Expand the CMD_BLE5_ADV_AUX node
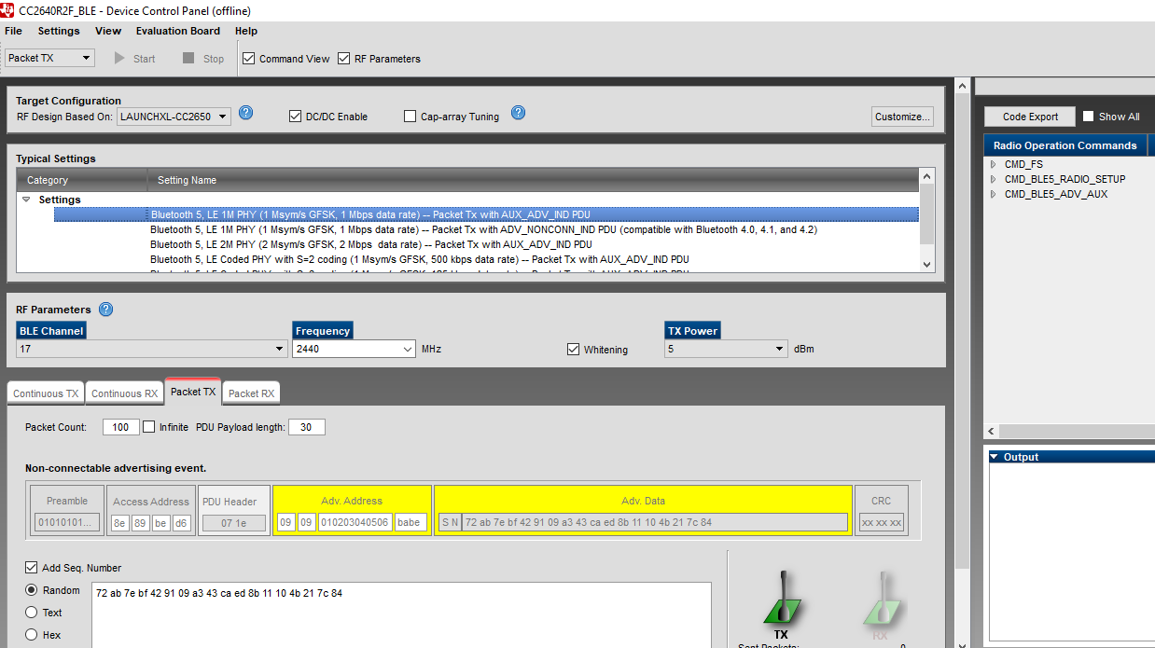The height and width of the screenshot is (648, 1155). 994,194
